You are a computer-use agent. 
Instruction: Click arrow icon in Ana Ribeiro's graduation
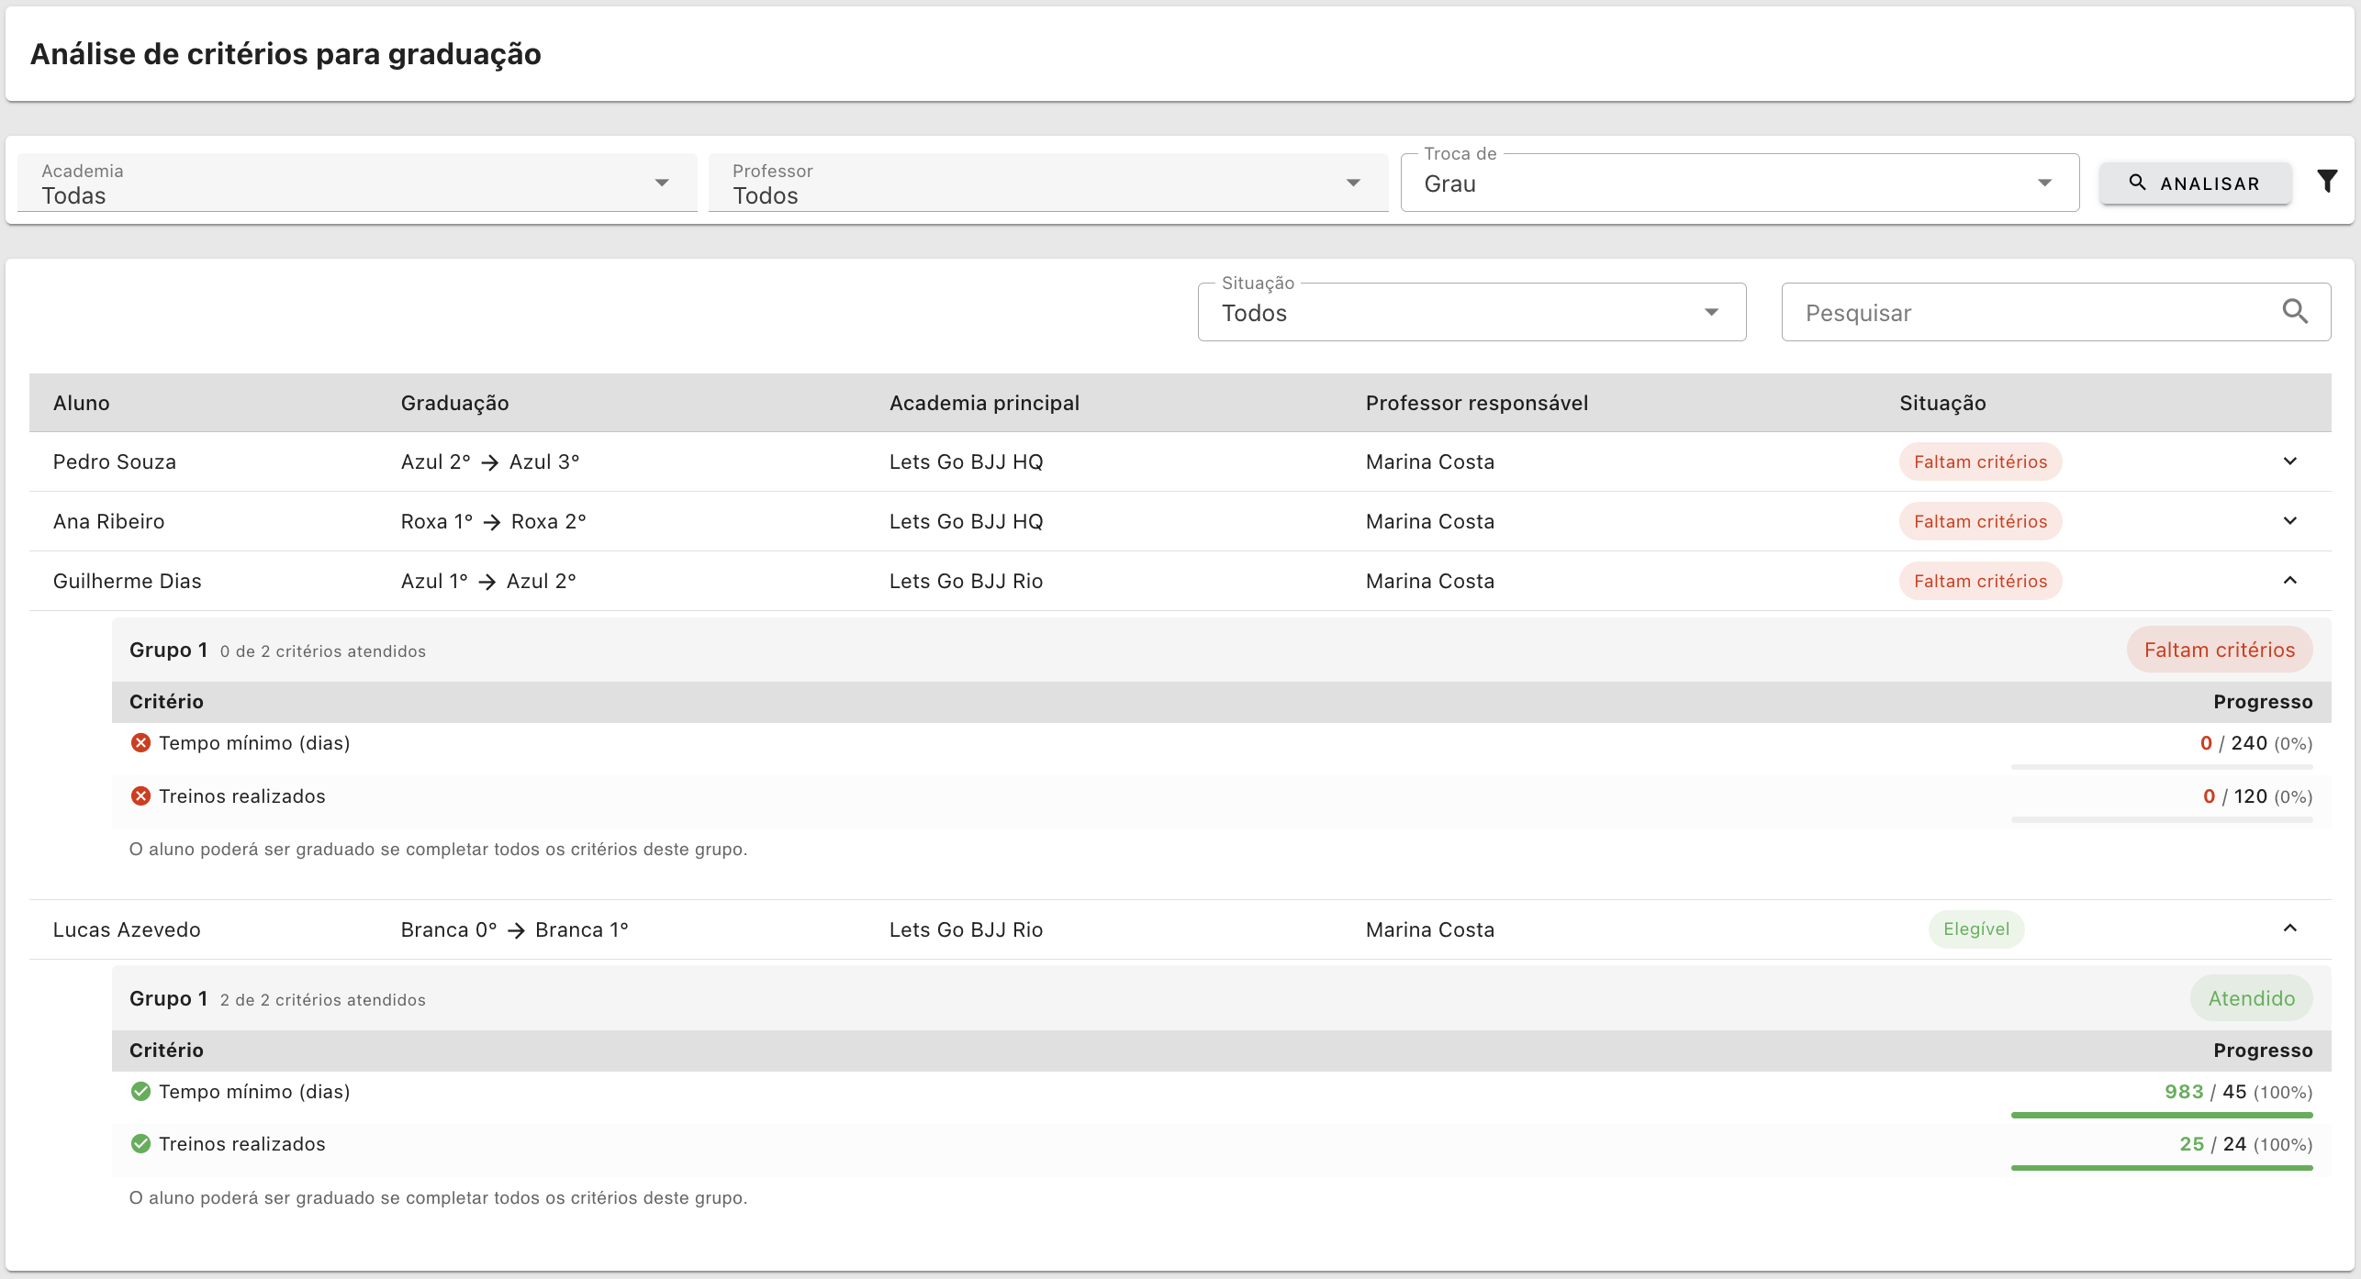tap(492, 522)
